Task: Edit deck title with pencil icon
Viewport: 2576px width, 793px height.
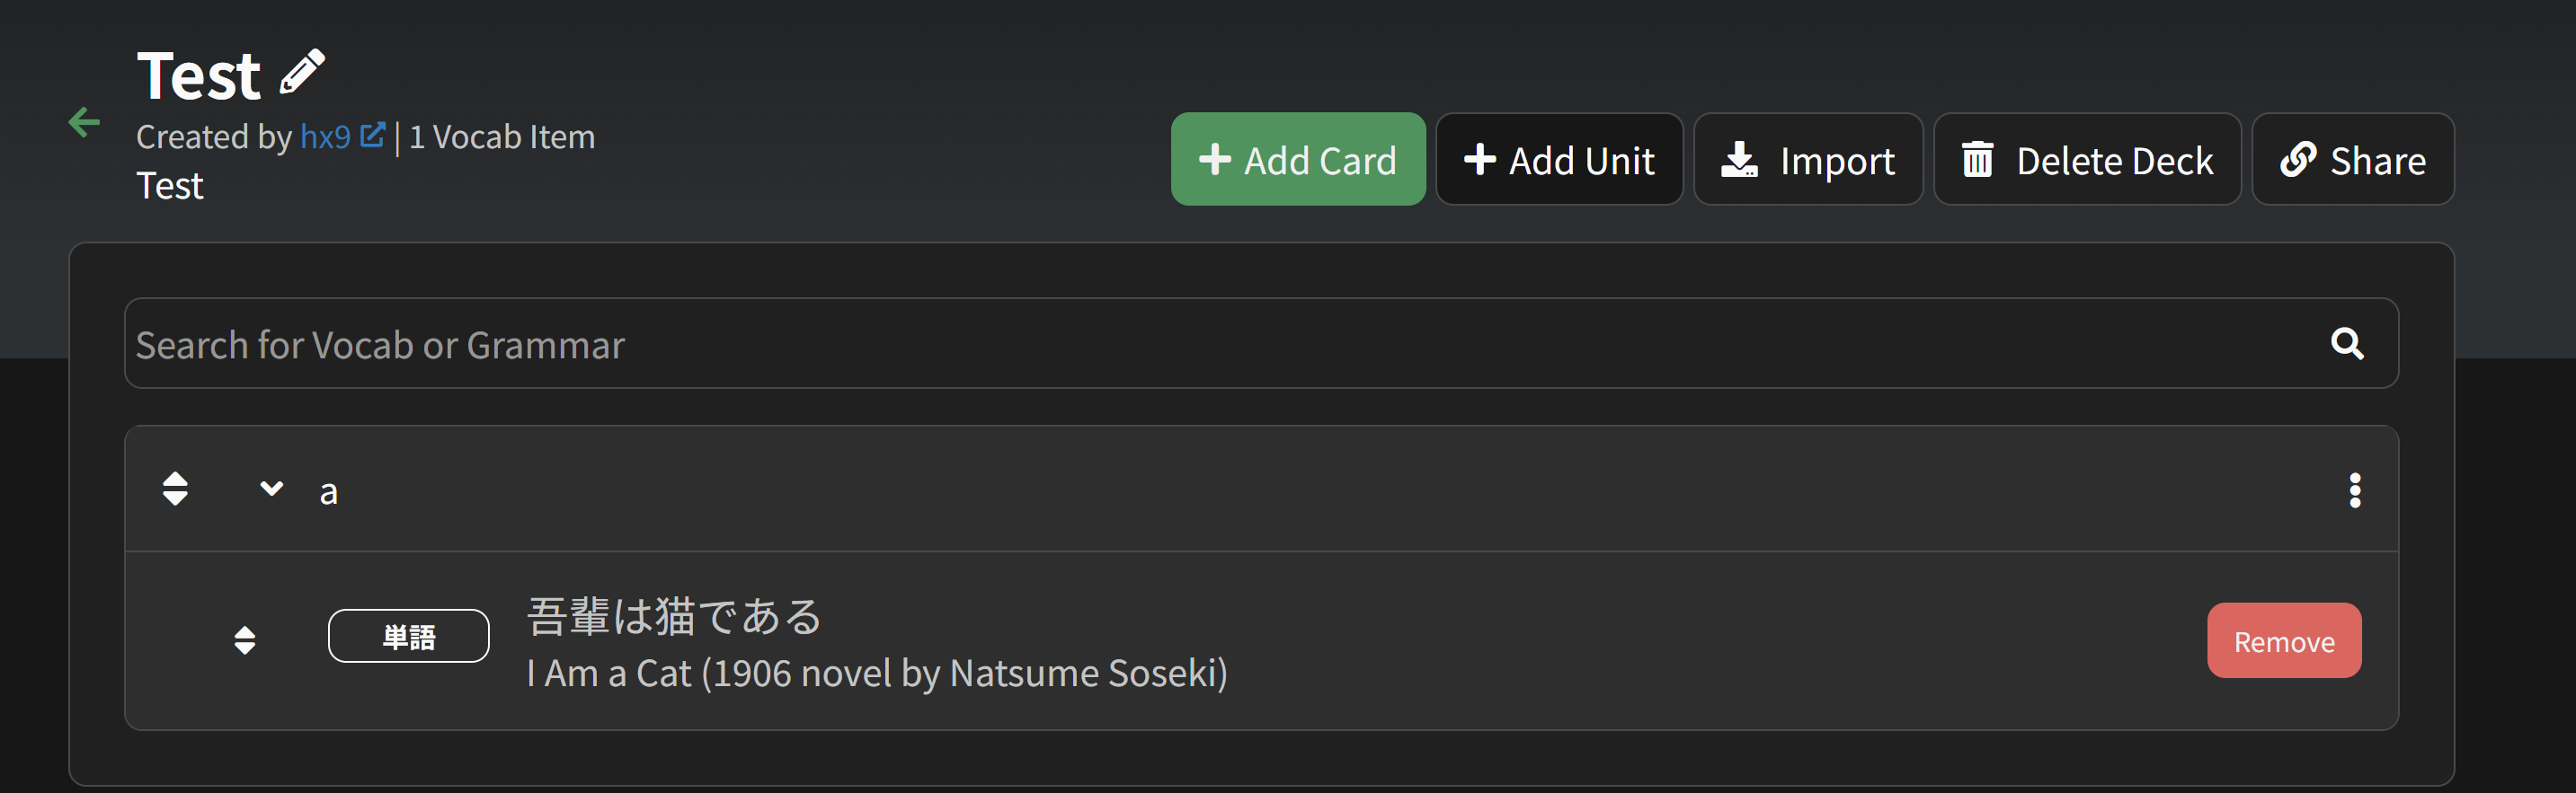Action: [x=302, y=72]
